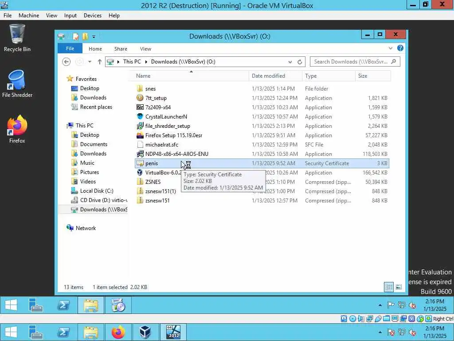454x341 pixels.
Task: Sort files by Type column
Action: coord(329,75)
